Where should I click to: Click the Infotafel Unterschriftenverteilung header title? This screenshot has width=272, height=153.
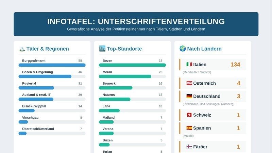coord(136,21)
